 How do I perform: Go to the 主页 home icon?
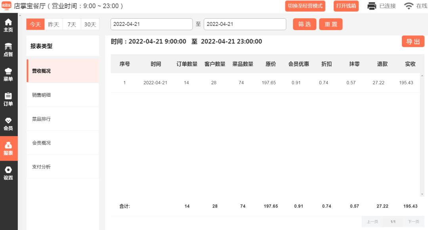tap(8, 25)
